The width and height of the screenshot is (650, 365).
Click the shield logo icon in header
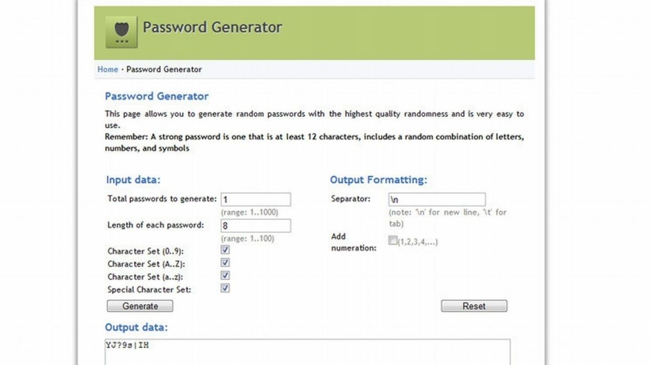click(121, 32)
